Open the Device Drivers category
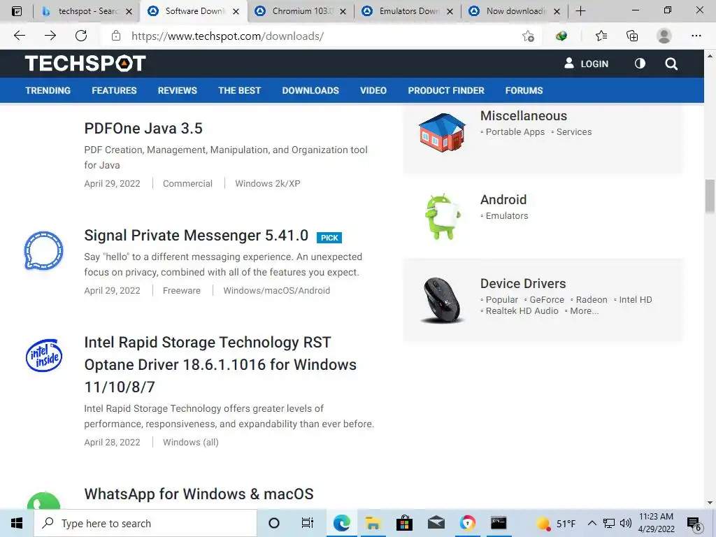The height and width of the screenshot is (537, 716). pos(523,284)
